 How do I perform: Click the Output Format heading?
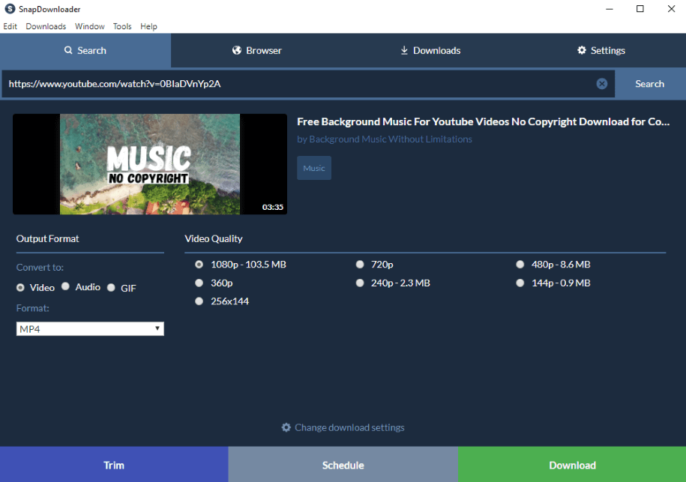coord(48,239)
